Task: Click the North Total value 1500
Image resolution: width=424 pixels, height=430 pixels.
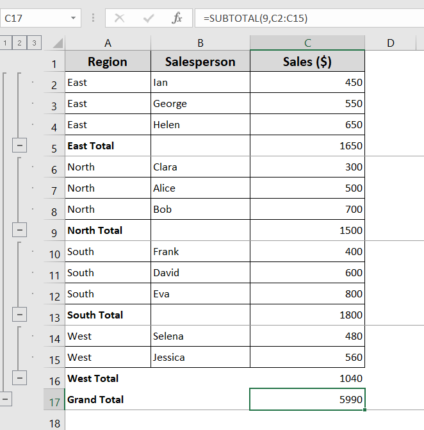Action: click(x=307, y=230)
